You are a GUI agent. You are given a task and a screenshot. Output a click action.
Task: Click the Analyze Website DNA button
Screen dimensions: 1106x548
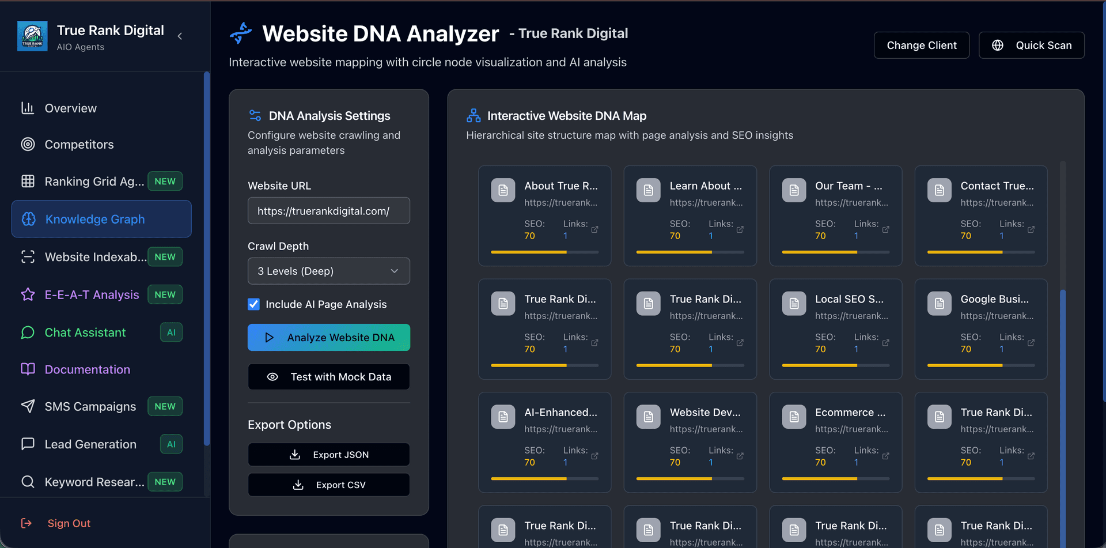point(328,338)
